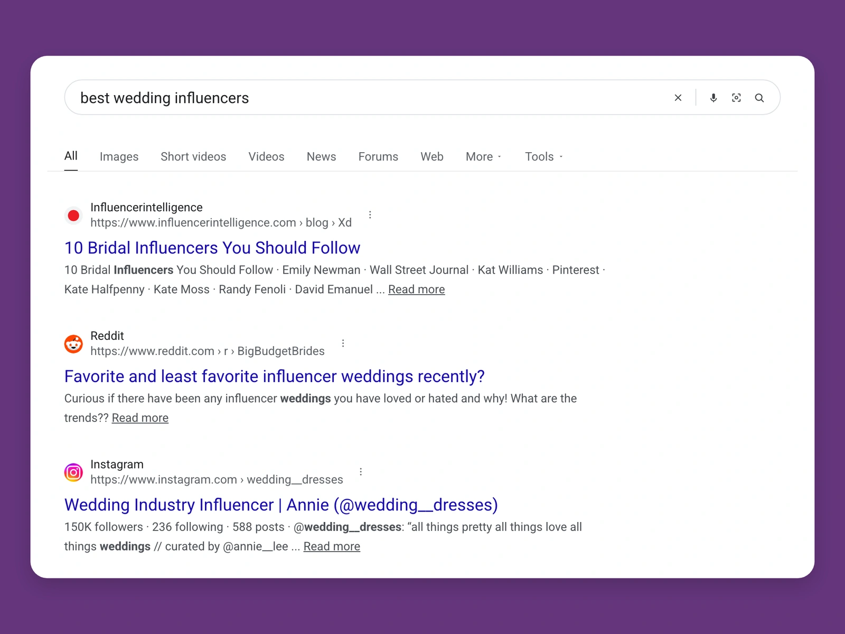Click the snippet text mentioning Emily Newman
Screen dimensions: 845x634
334,279
